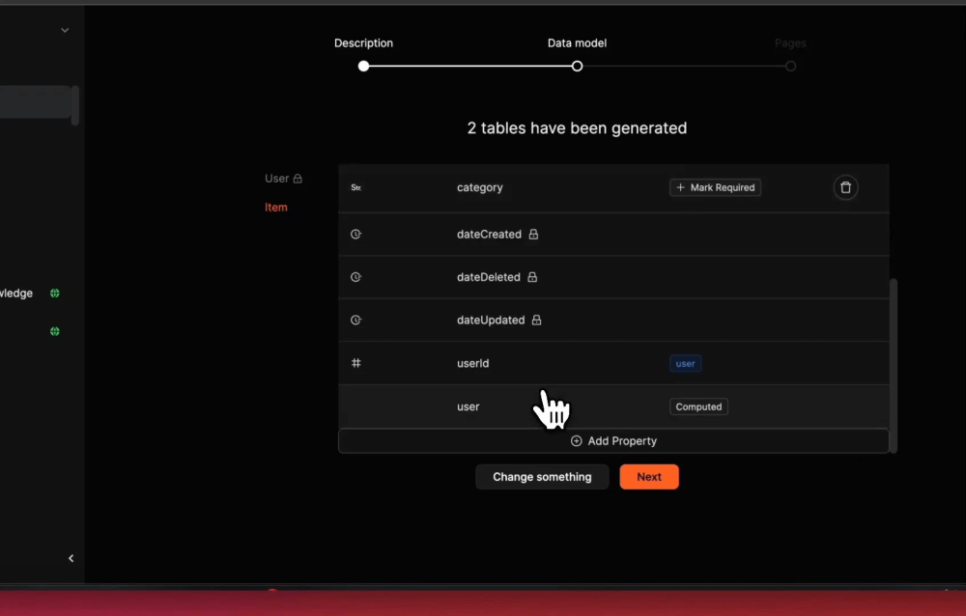966x616 pixels.
Task: Click the sidebar scrollbar thumb
Action: 75,105
